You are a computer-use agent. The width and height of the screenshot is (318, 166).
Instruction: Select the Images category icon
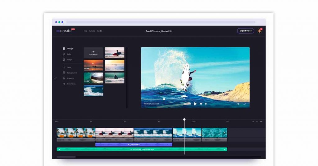[x=64, y=60]
